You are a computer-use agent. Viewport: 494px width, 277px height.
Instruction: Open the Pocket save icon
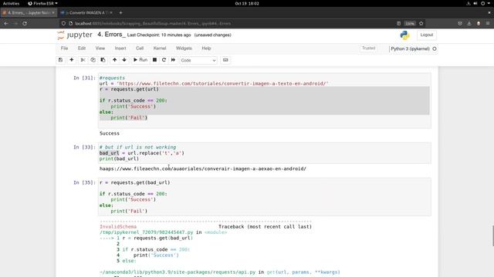click(x=460, y=24)
